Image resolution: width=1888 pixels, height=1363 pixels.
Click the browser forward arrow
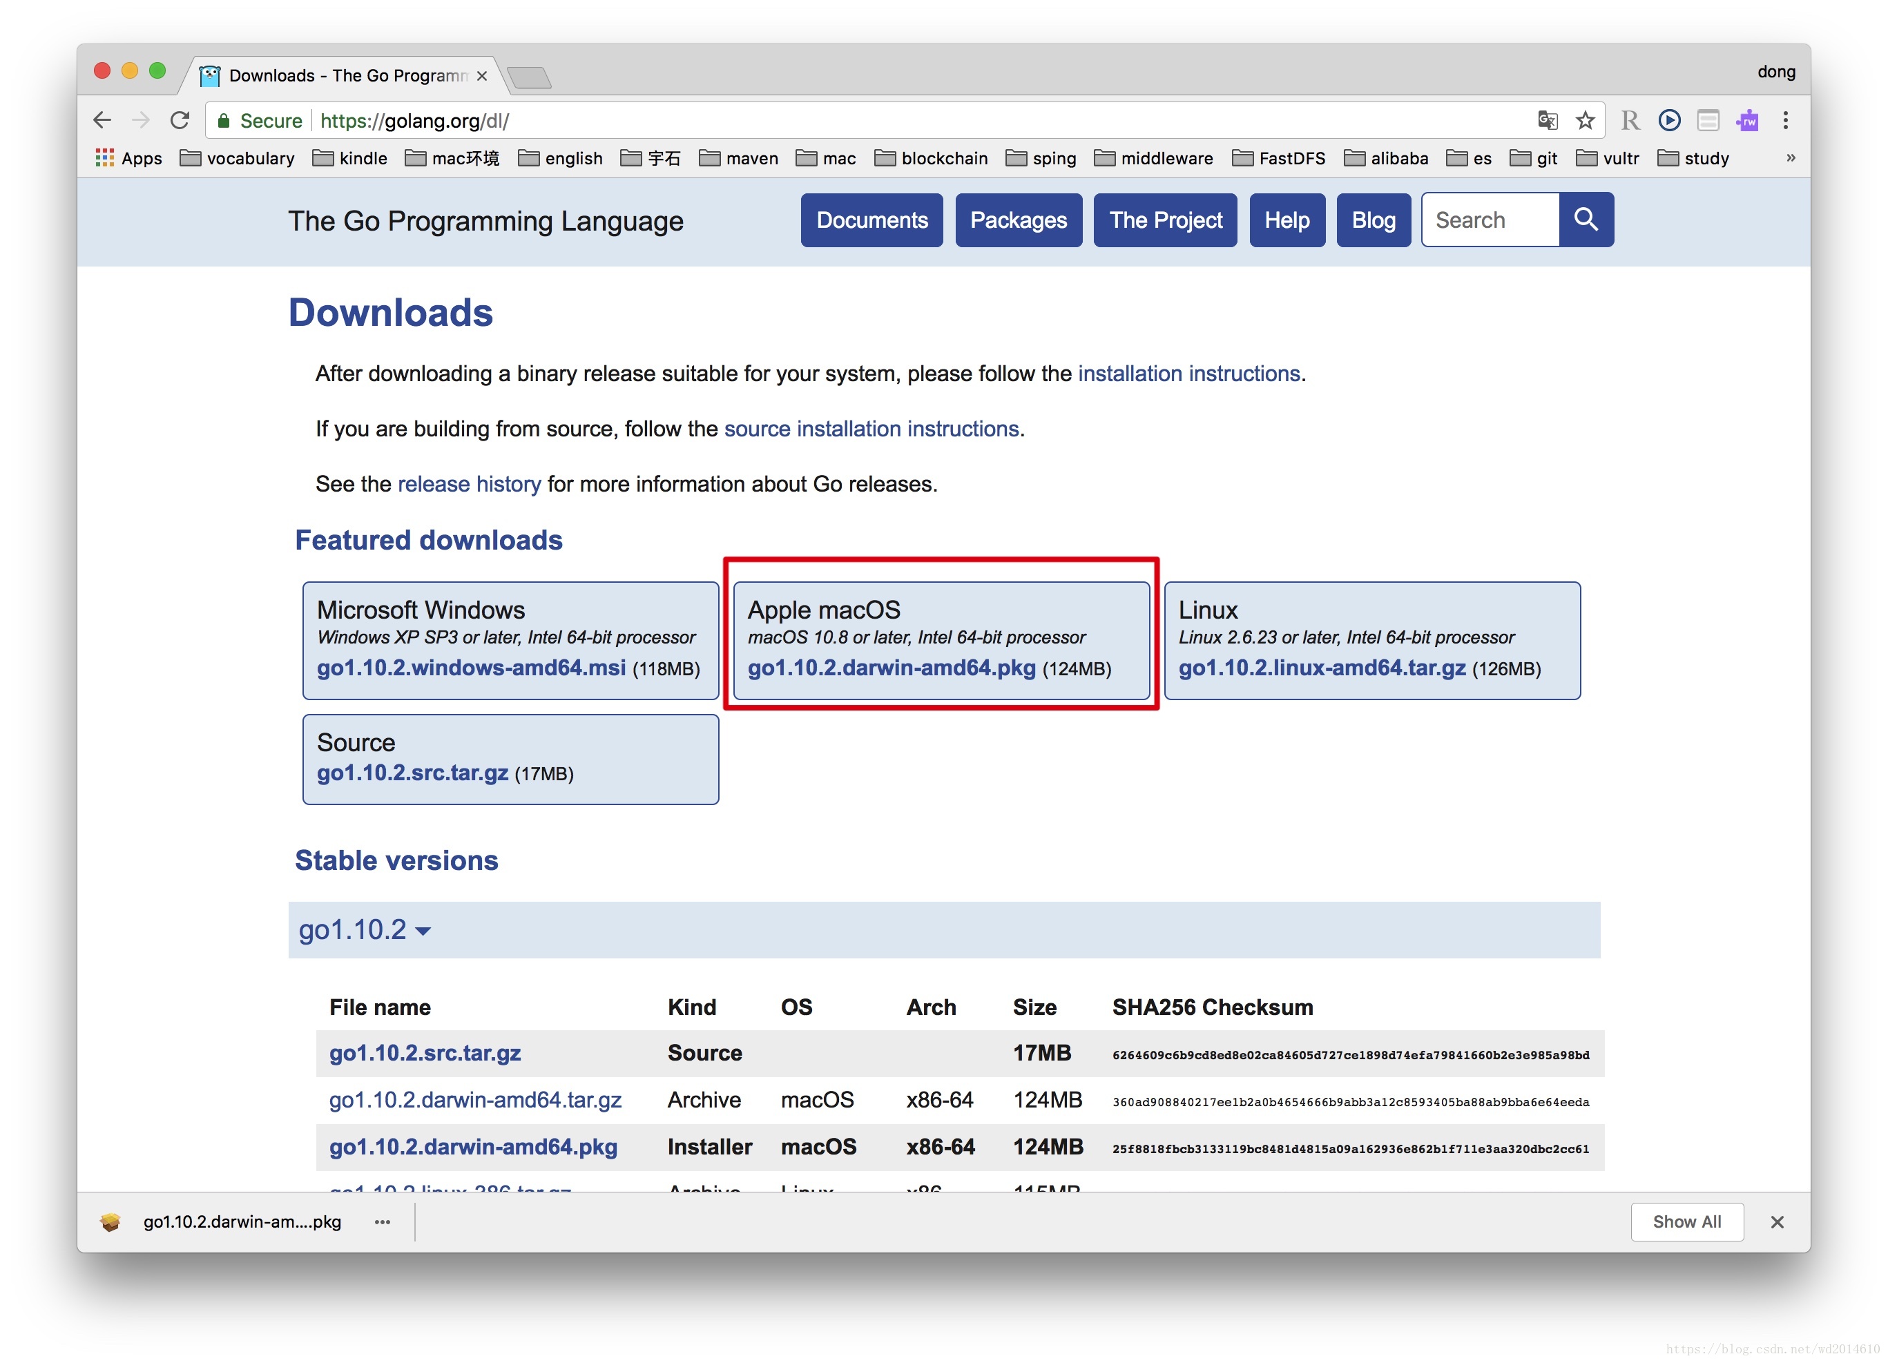click(x=141, y=121)
